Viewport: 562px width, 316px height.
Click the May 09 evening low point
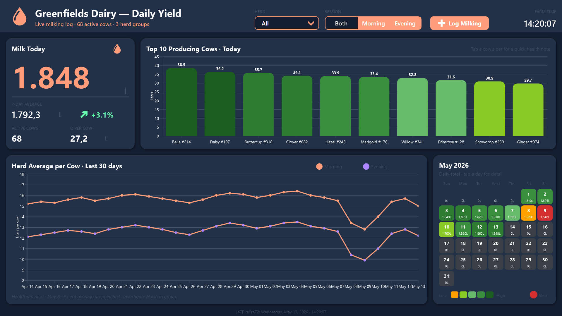[x=365, y=260]
